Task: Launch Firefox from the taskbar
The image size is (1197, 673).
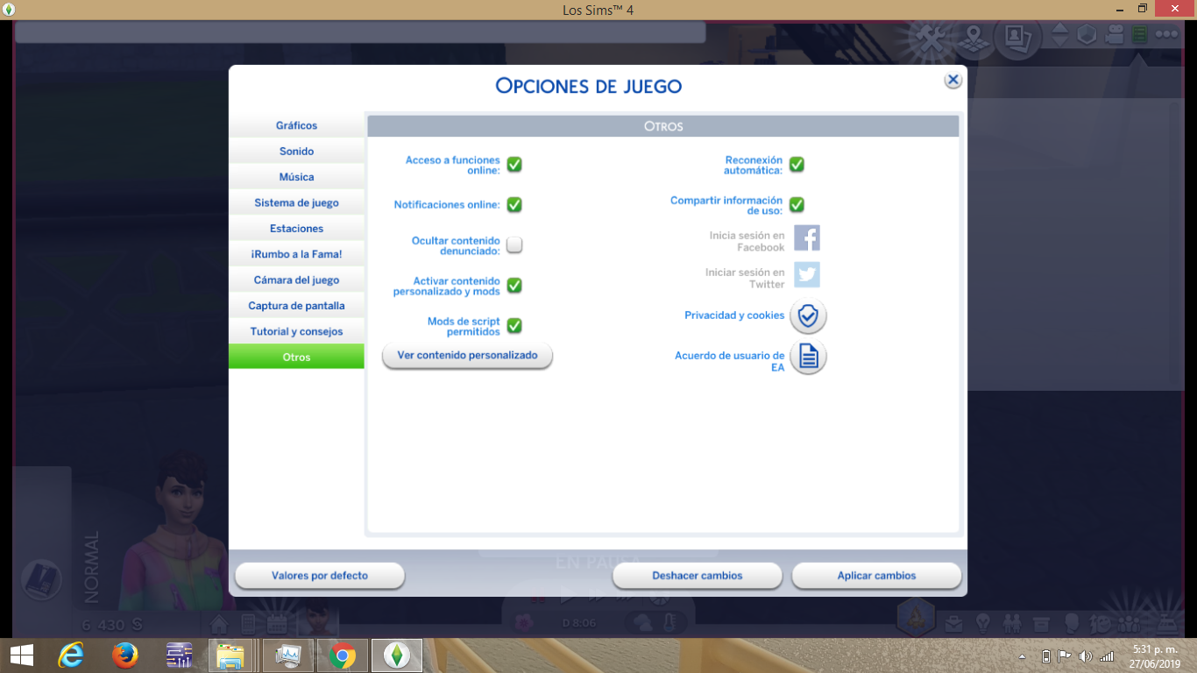Action: [125, 655]
